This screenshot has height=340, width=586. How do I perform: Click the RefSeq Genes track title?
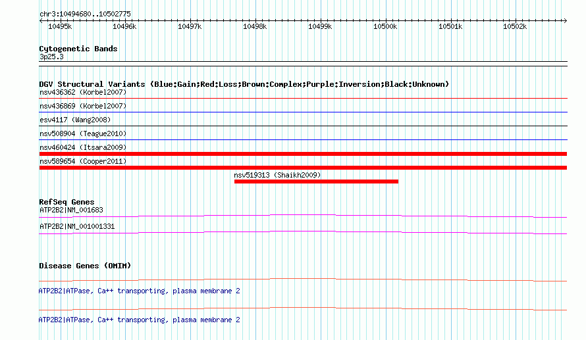(x=67, y=202)
